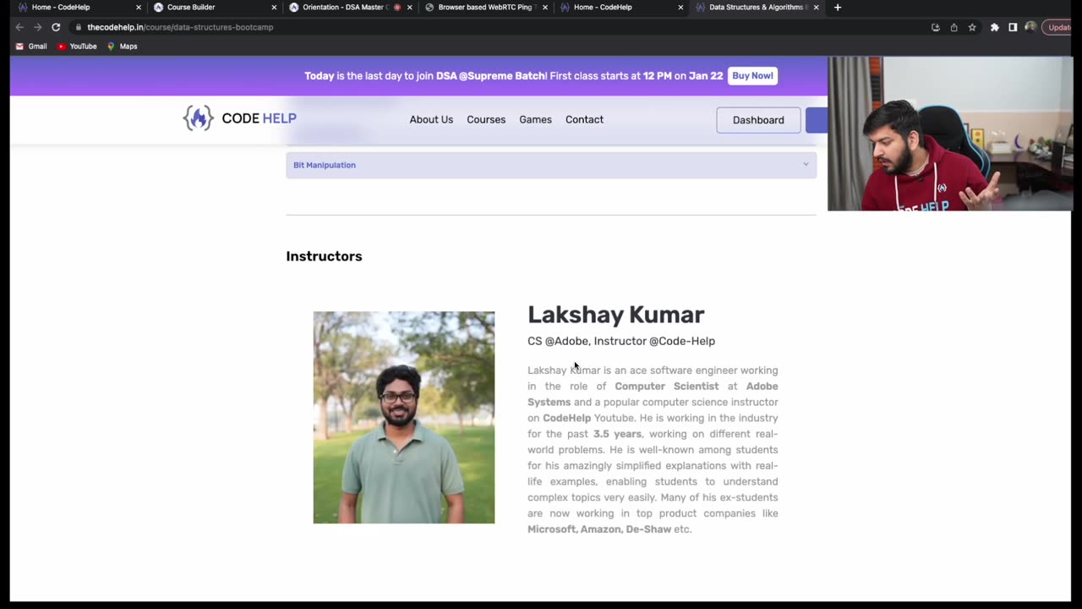The width and height of the screenshot is (1082, 609).
Task: Click the Buy Now button in banner
Action: (752, 76)
